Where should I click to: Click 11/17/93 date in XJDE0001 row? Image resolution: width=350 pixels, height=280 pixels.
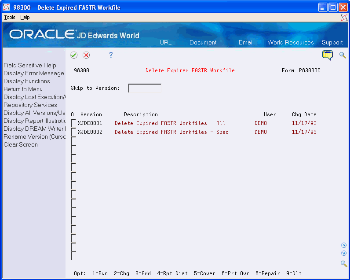pos(304,123)
